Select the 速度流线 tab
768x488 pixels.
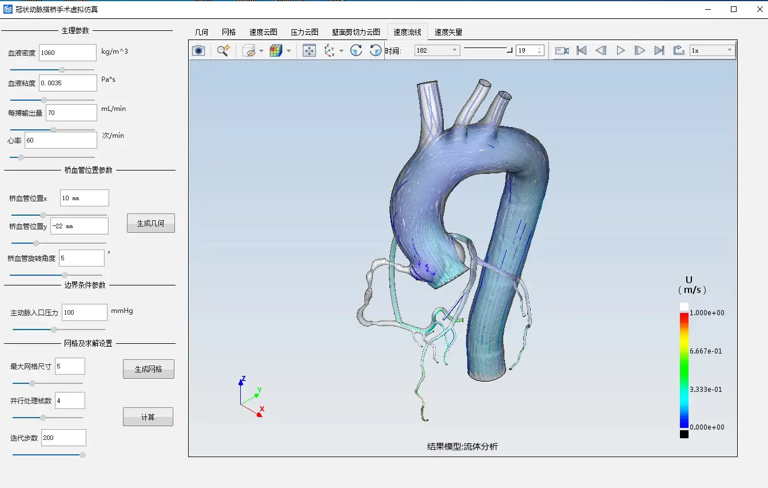click(x=407, y=32)
